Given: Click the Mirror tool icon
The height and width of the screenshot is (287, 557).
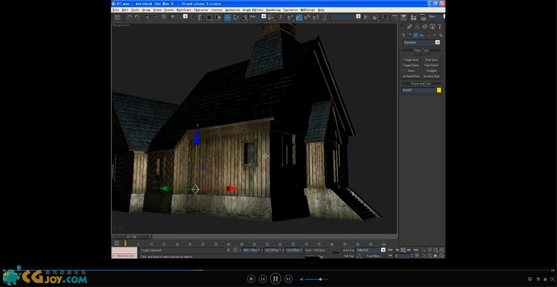Looking at the screenshot, I should click(367, 17).
